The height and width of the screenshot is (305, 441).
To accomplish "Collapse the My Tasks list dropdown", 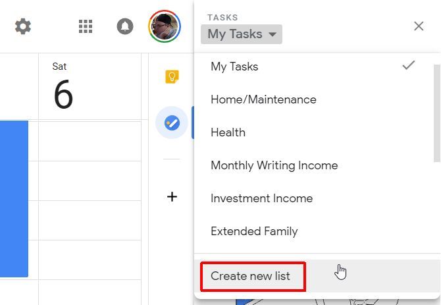I will [242, 34].
